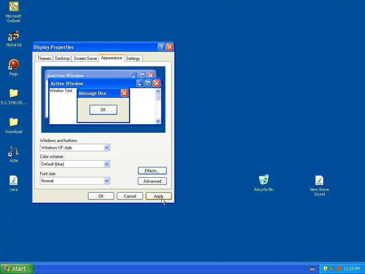Click the Windows flag on Start button
Viewport: 365px width, 274px height.
click(x=7, y=269)
